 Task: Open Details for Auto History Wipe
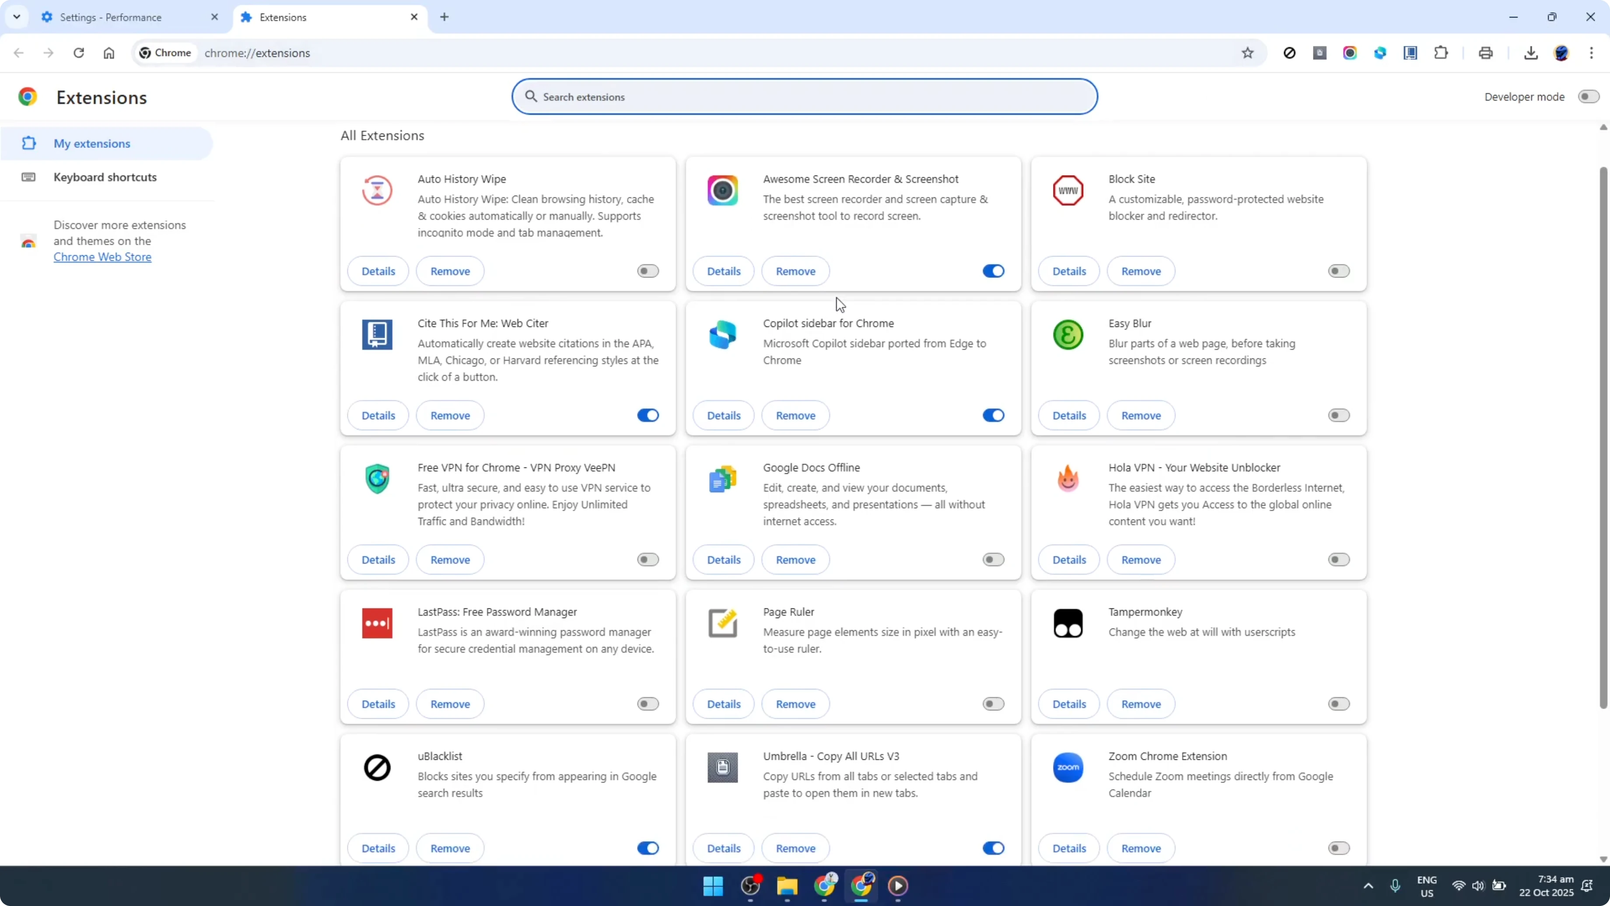(378, 271)
